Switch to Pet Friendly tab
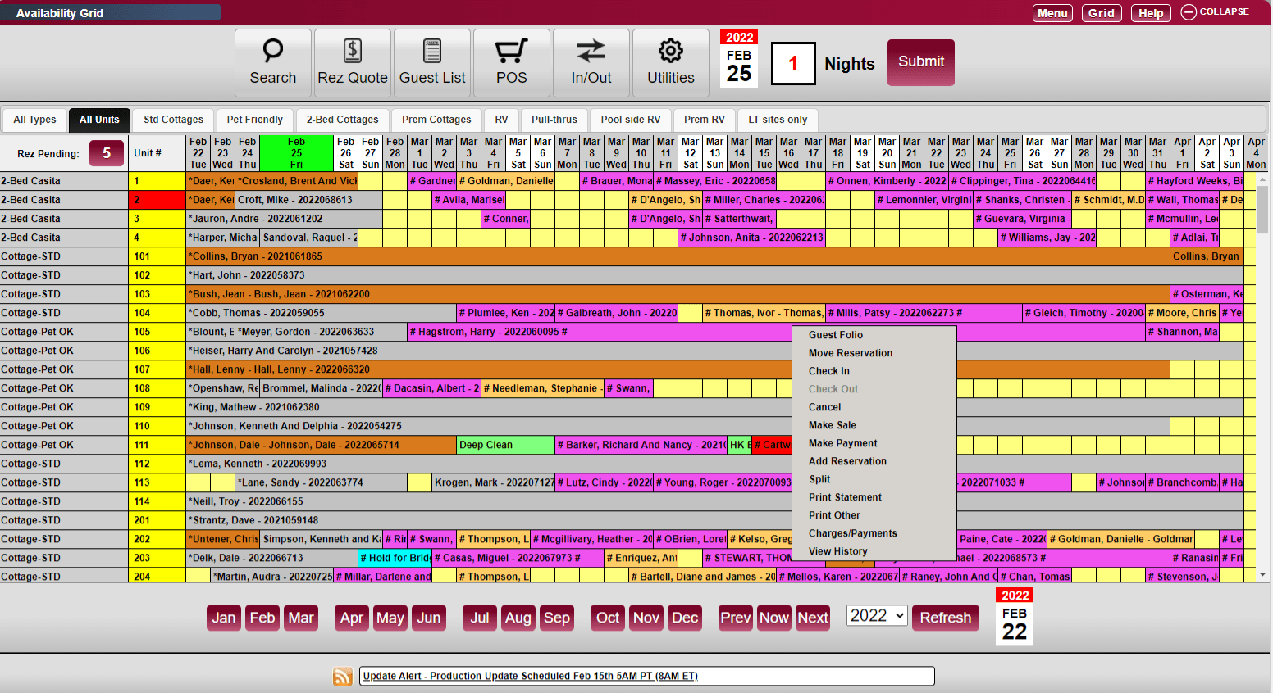Screen dimensions: 1273x693 pyautogui.click(x=255, y=120)
